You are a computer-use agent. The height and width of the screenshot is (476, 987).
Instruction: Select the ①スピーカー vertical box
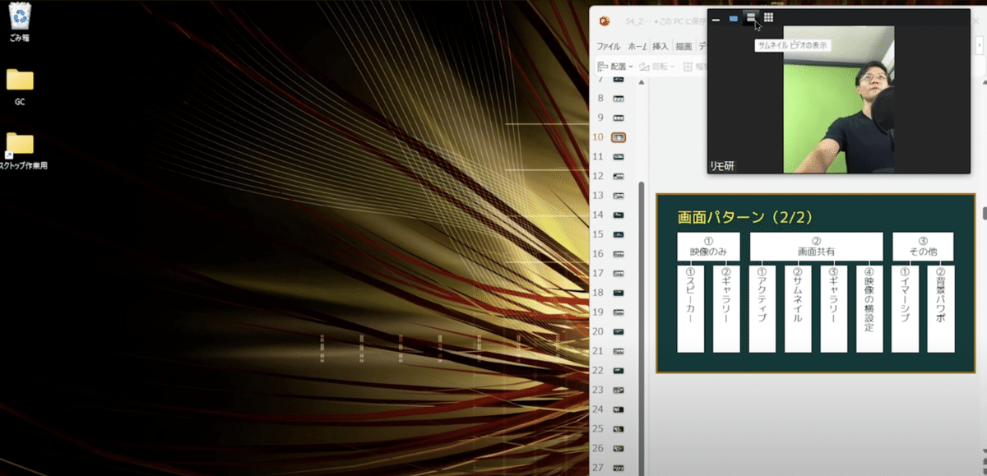click(690, 308)
